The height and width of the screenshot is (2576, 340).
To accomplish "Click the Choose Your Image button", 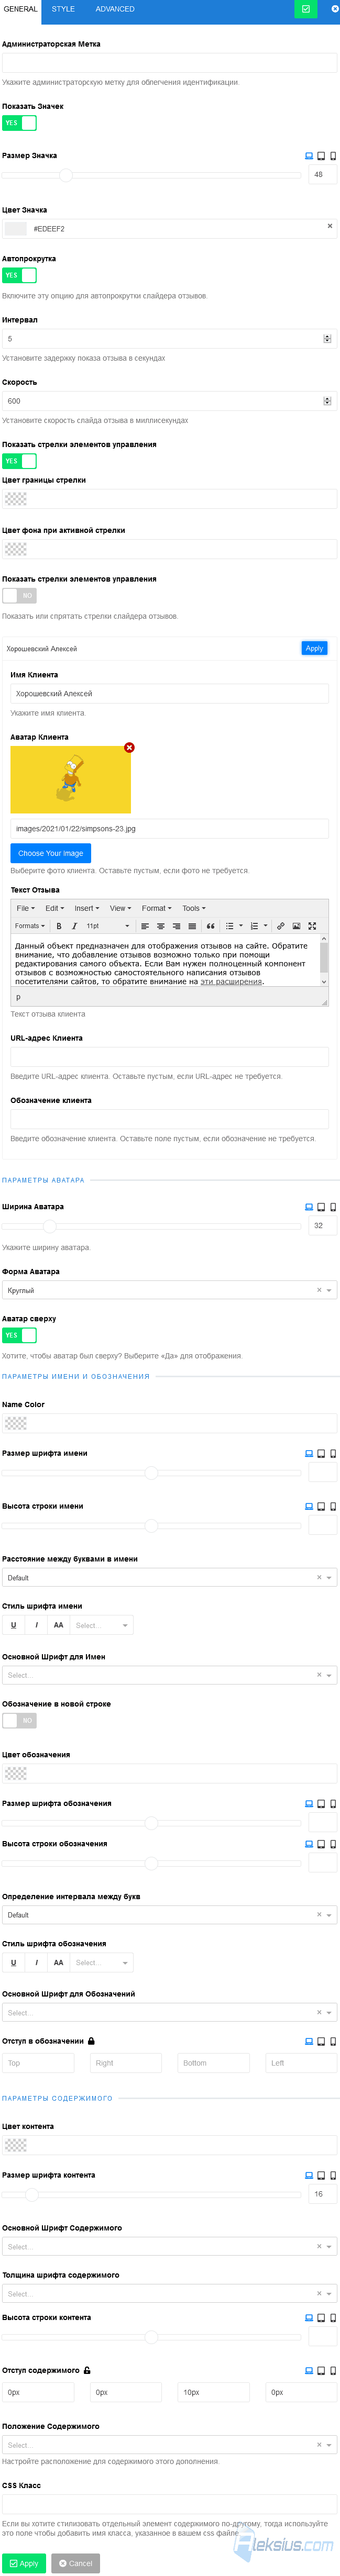I will click(51, 853).
